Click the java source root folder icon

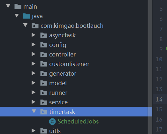coord(27,16)
